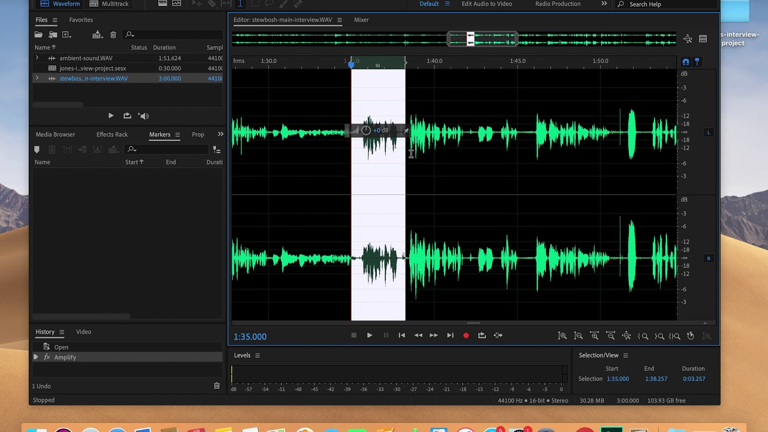Click the Skip Selection transport icon
Image resolution: width=768 pixels, height=432 pixels.
(498, 335)
